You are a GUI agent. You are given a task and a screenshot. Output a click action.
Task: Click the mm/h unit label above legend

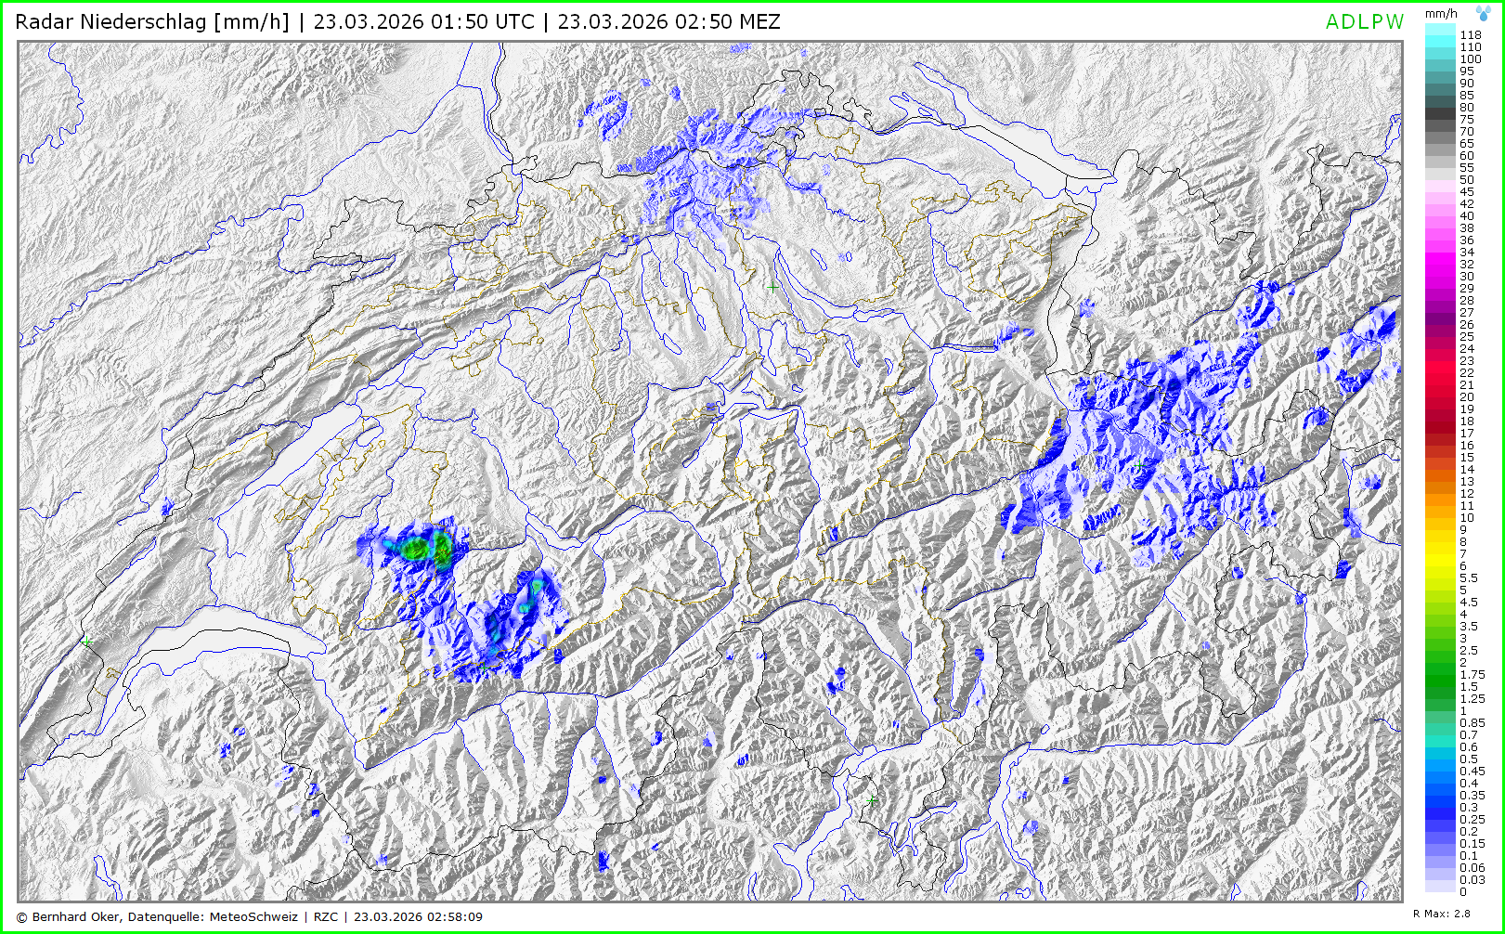1441,14
